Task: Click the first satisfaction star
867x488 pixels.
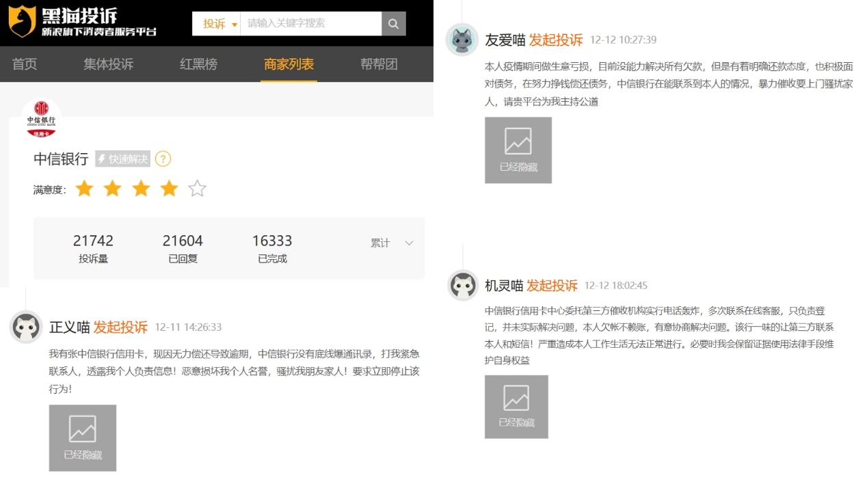Action: pyautogui.click(x=84, y=189)
